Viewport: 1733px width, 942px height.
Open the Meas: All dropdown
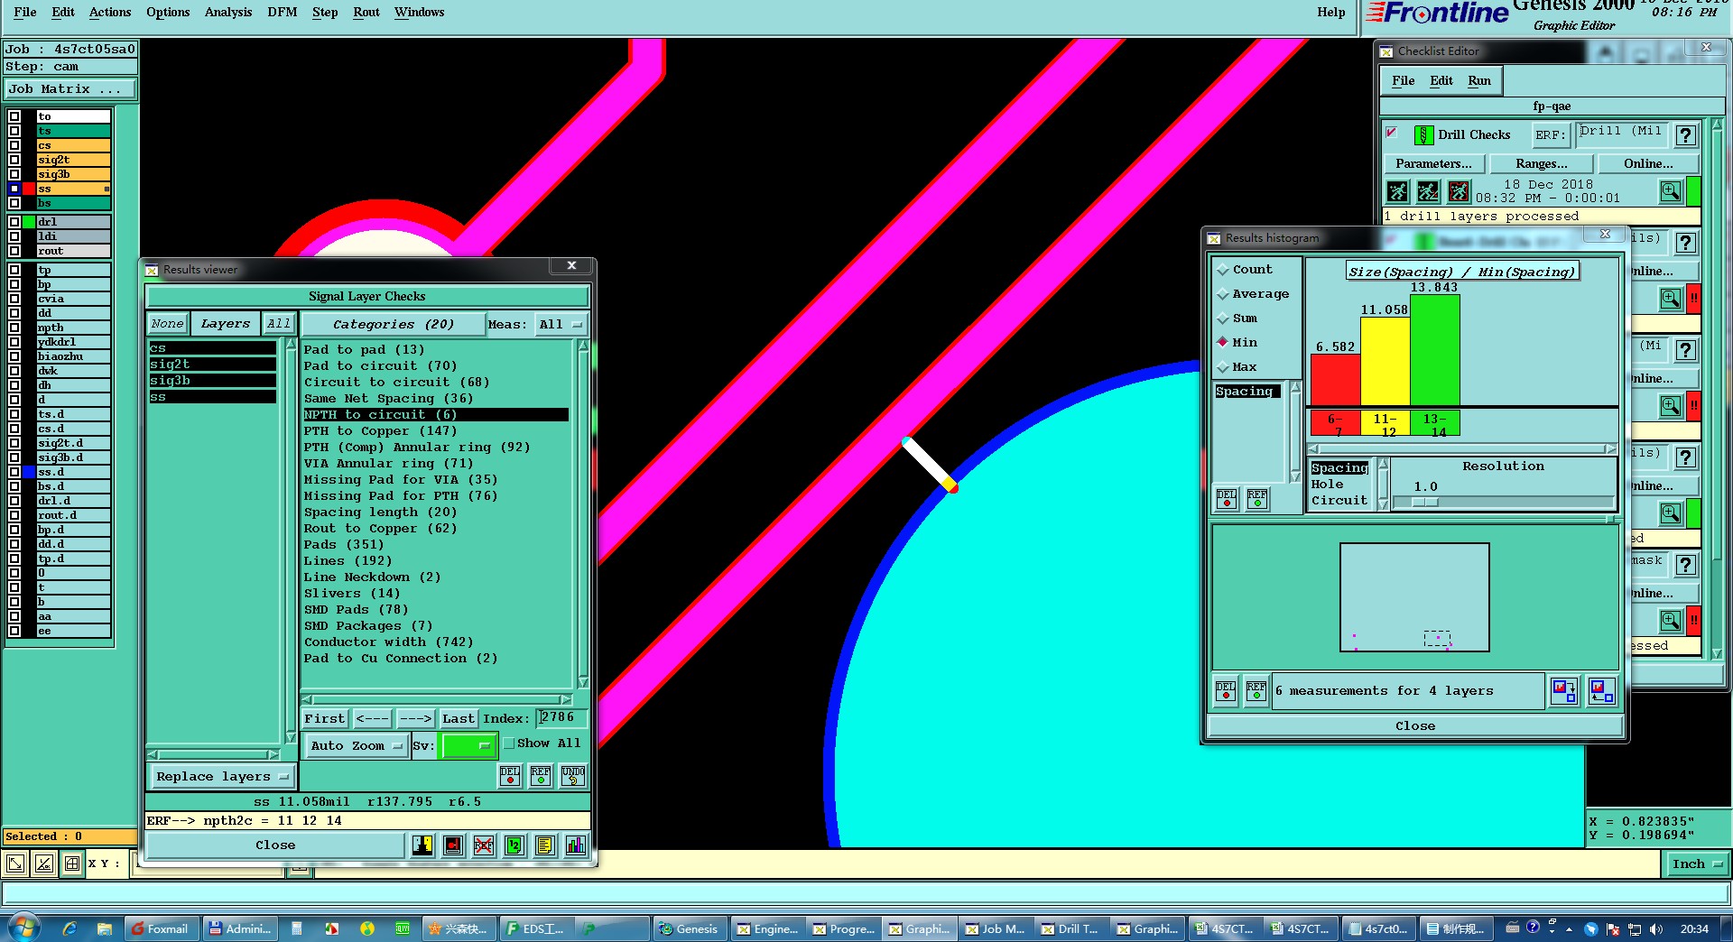(x=561, y=325)
